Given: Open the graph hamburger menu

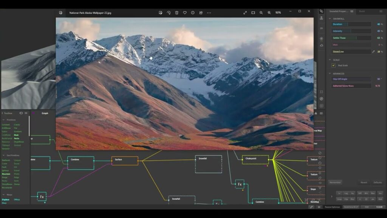Looking at the screenshot, I should click(x=321, y=113).
